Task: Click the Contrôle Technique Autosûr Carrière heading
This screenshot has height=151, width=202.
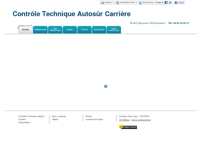Action: [x=72, y=14]
